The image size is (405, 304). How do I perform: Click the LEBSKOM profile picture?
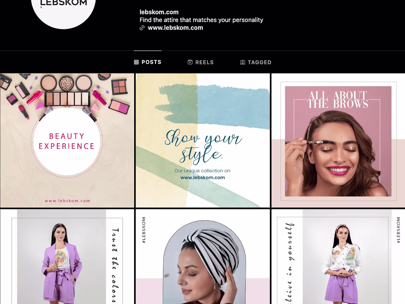(x=63, y=11)
